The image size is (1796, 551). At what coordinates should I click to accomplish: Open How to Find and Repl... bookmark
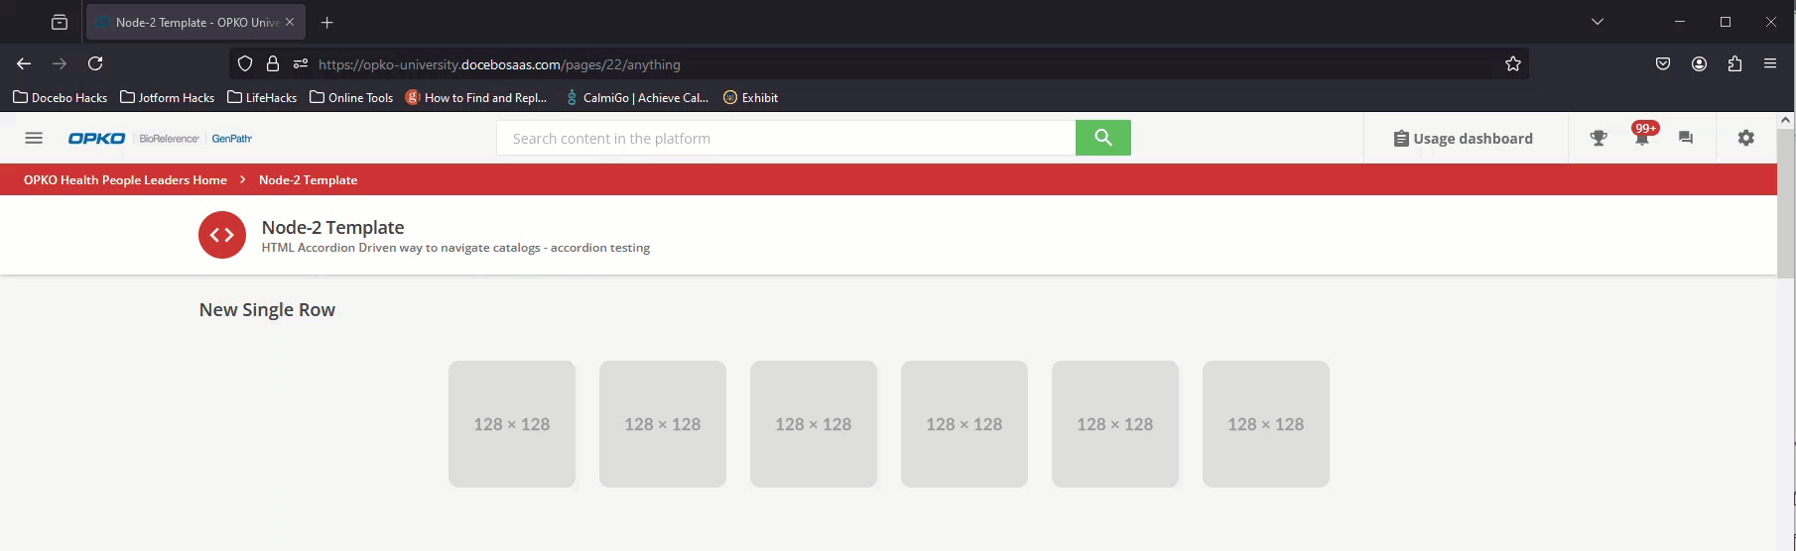point(476,97)
